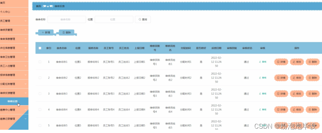Check the checkbox for row 2

point(40,78)
